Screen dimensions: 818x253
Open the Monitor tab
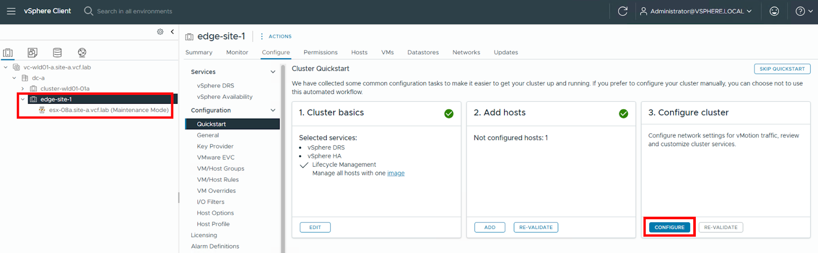[237, 52]
